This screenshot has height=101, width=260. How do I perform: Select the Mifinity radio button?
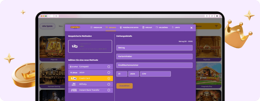tap(109, 84)
